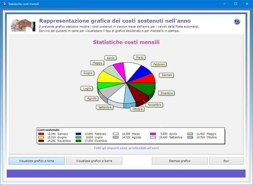Viewport: 253px width, 185px height.
Task: Minimize the Statistiche costi mensili window
Action: [224, 4]
